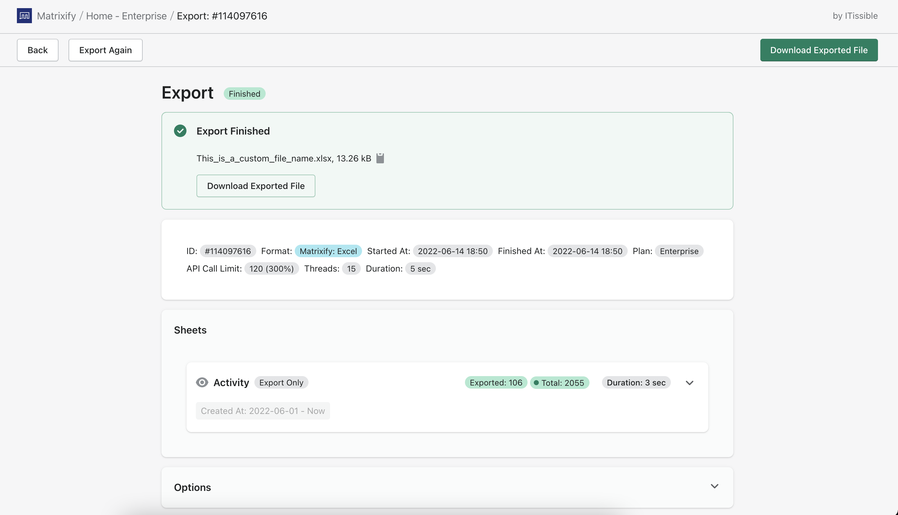
Task: Click the Export Only tag
Action: point(281,382)
